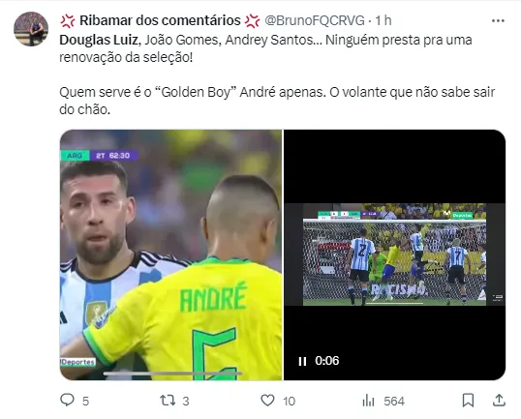Open the three-dot more options menu
521x419 pixels.
pyautogui.click(x=498, y=21)
